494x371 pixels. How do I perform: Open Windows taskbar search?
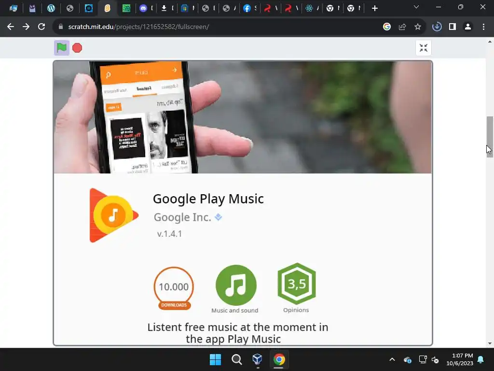pyautogui.click(x=236, y=359)
